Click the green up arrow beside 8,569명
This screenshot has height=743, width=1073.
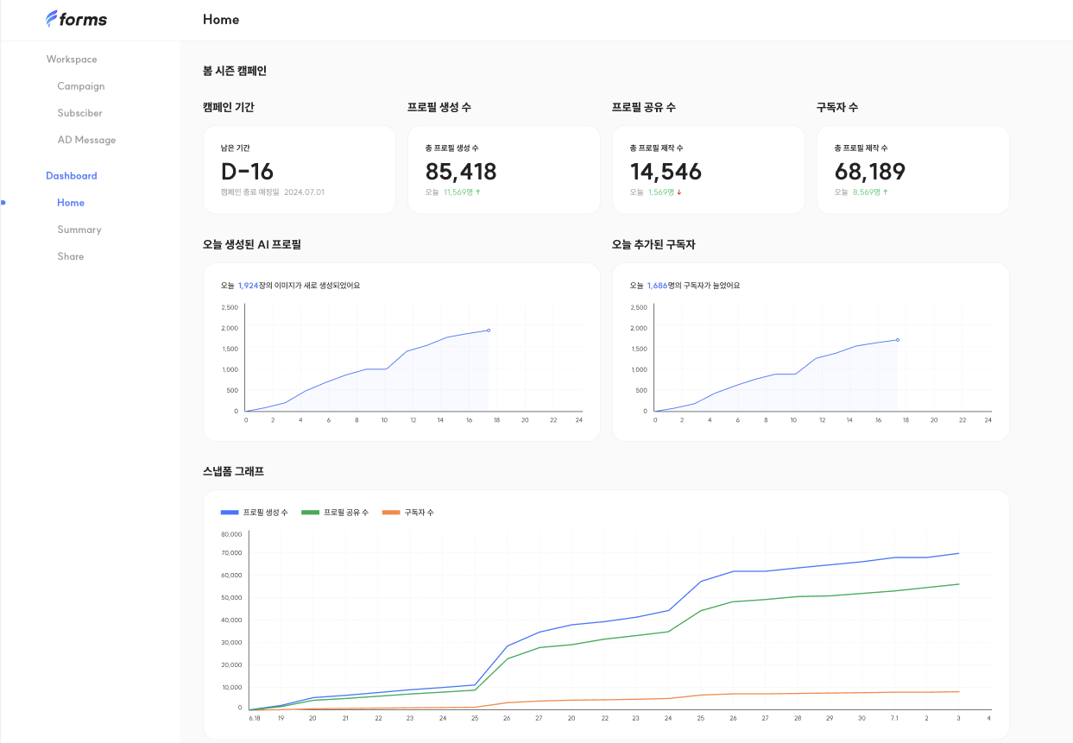tap(886, 192)
